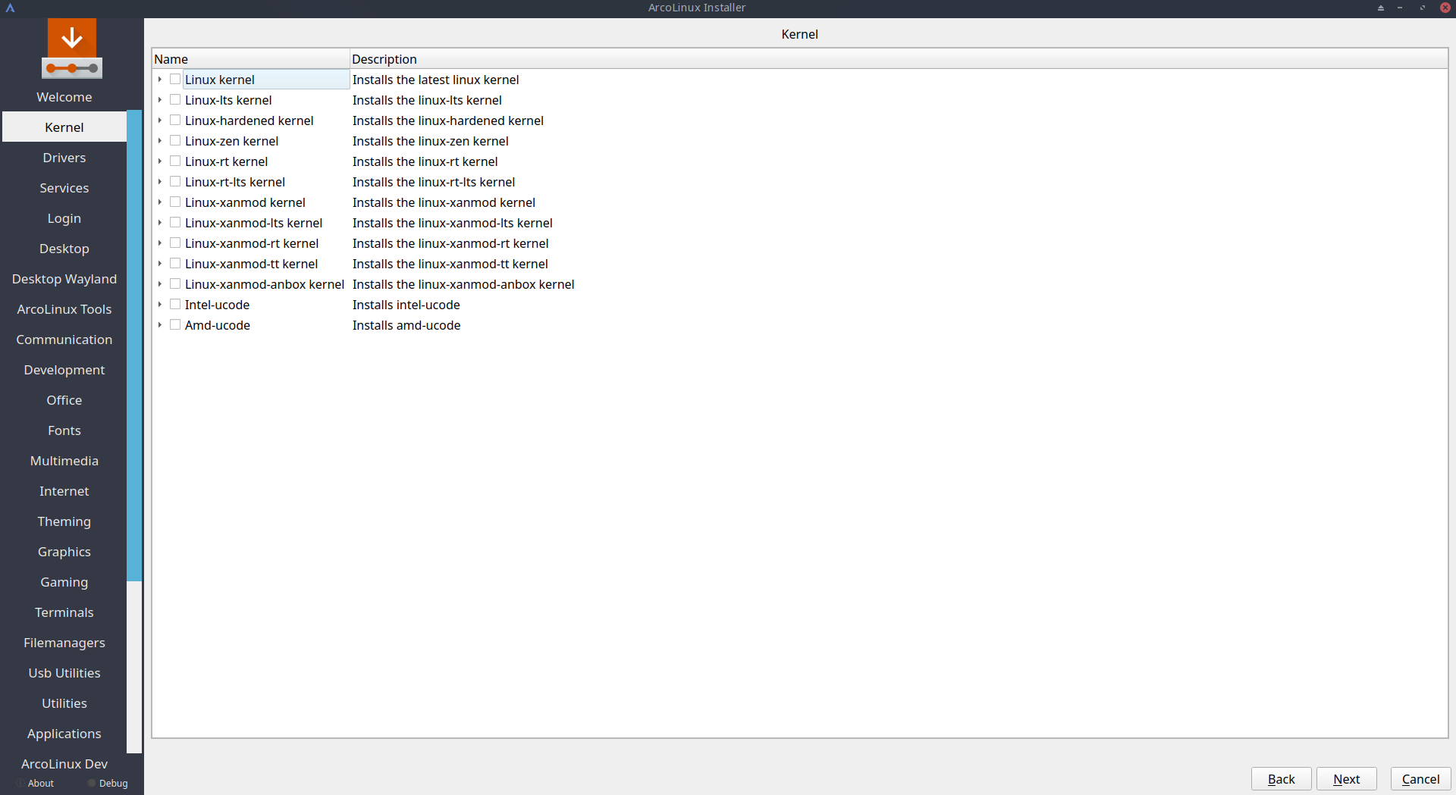Image resolution: width=1456 pixels, height=795 pixels.
Task: Open the About dialog
Action: tap(35, 784)
